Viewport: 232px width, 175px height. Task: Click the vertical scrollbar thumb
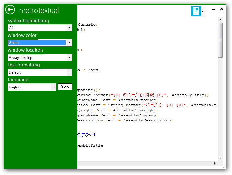coord(220,40)
